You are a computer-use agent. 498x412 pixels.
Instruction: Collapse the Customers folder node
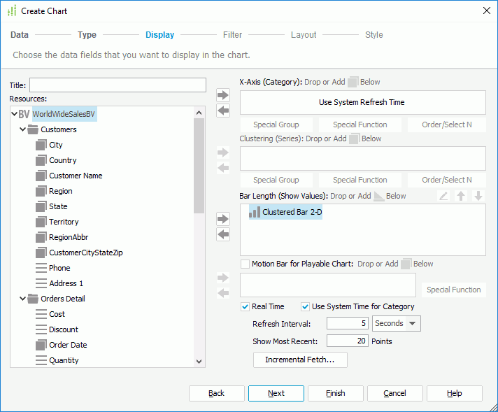[22, 129]
